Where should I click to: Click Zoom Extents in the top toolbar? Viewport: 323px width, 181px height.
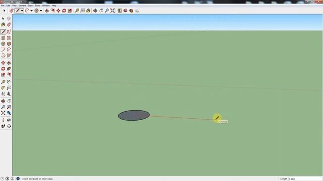(113, 11)
